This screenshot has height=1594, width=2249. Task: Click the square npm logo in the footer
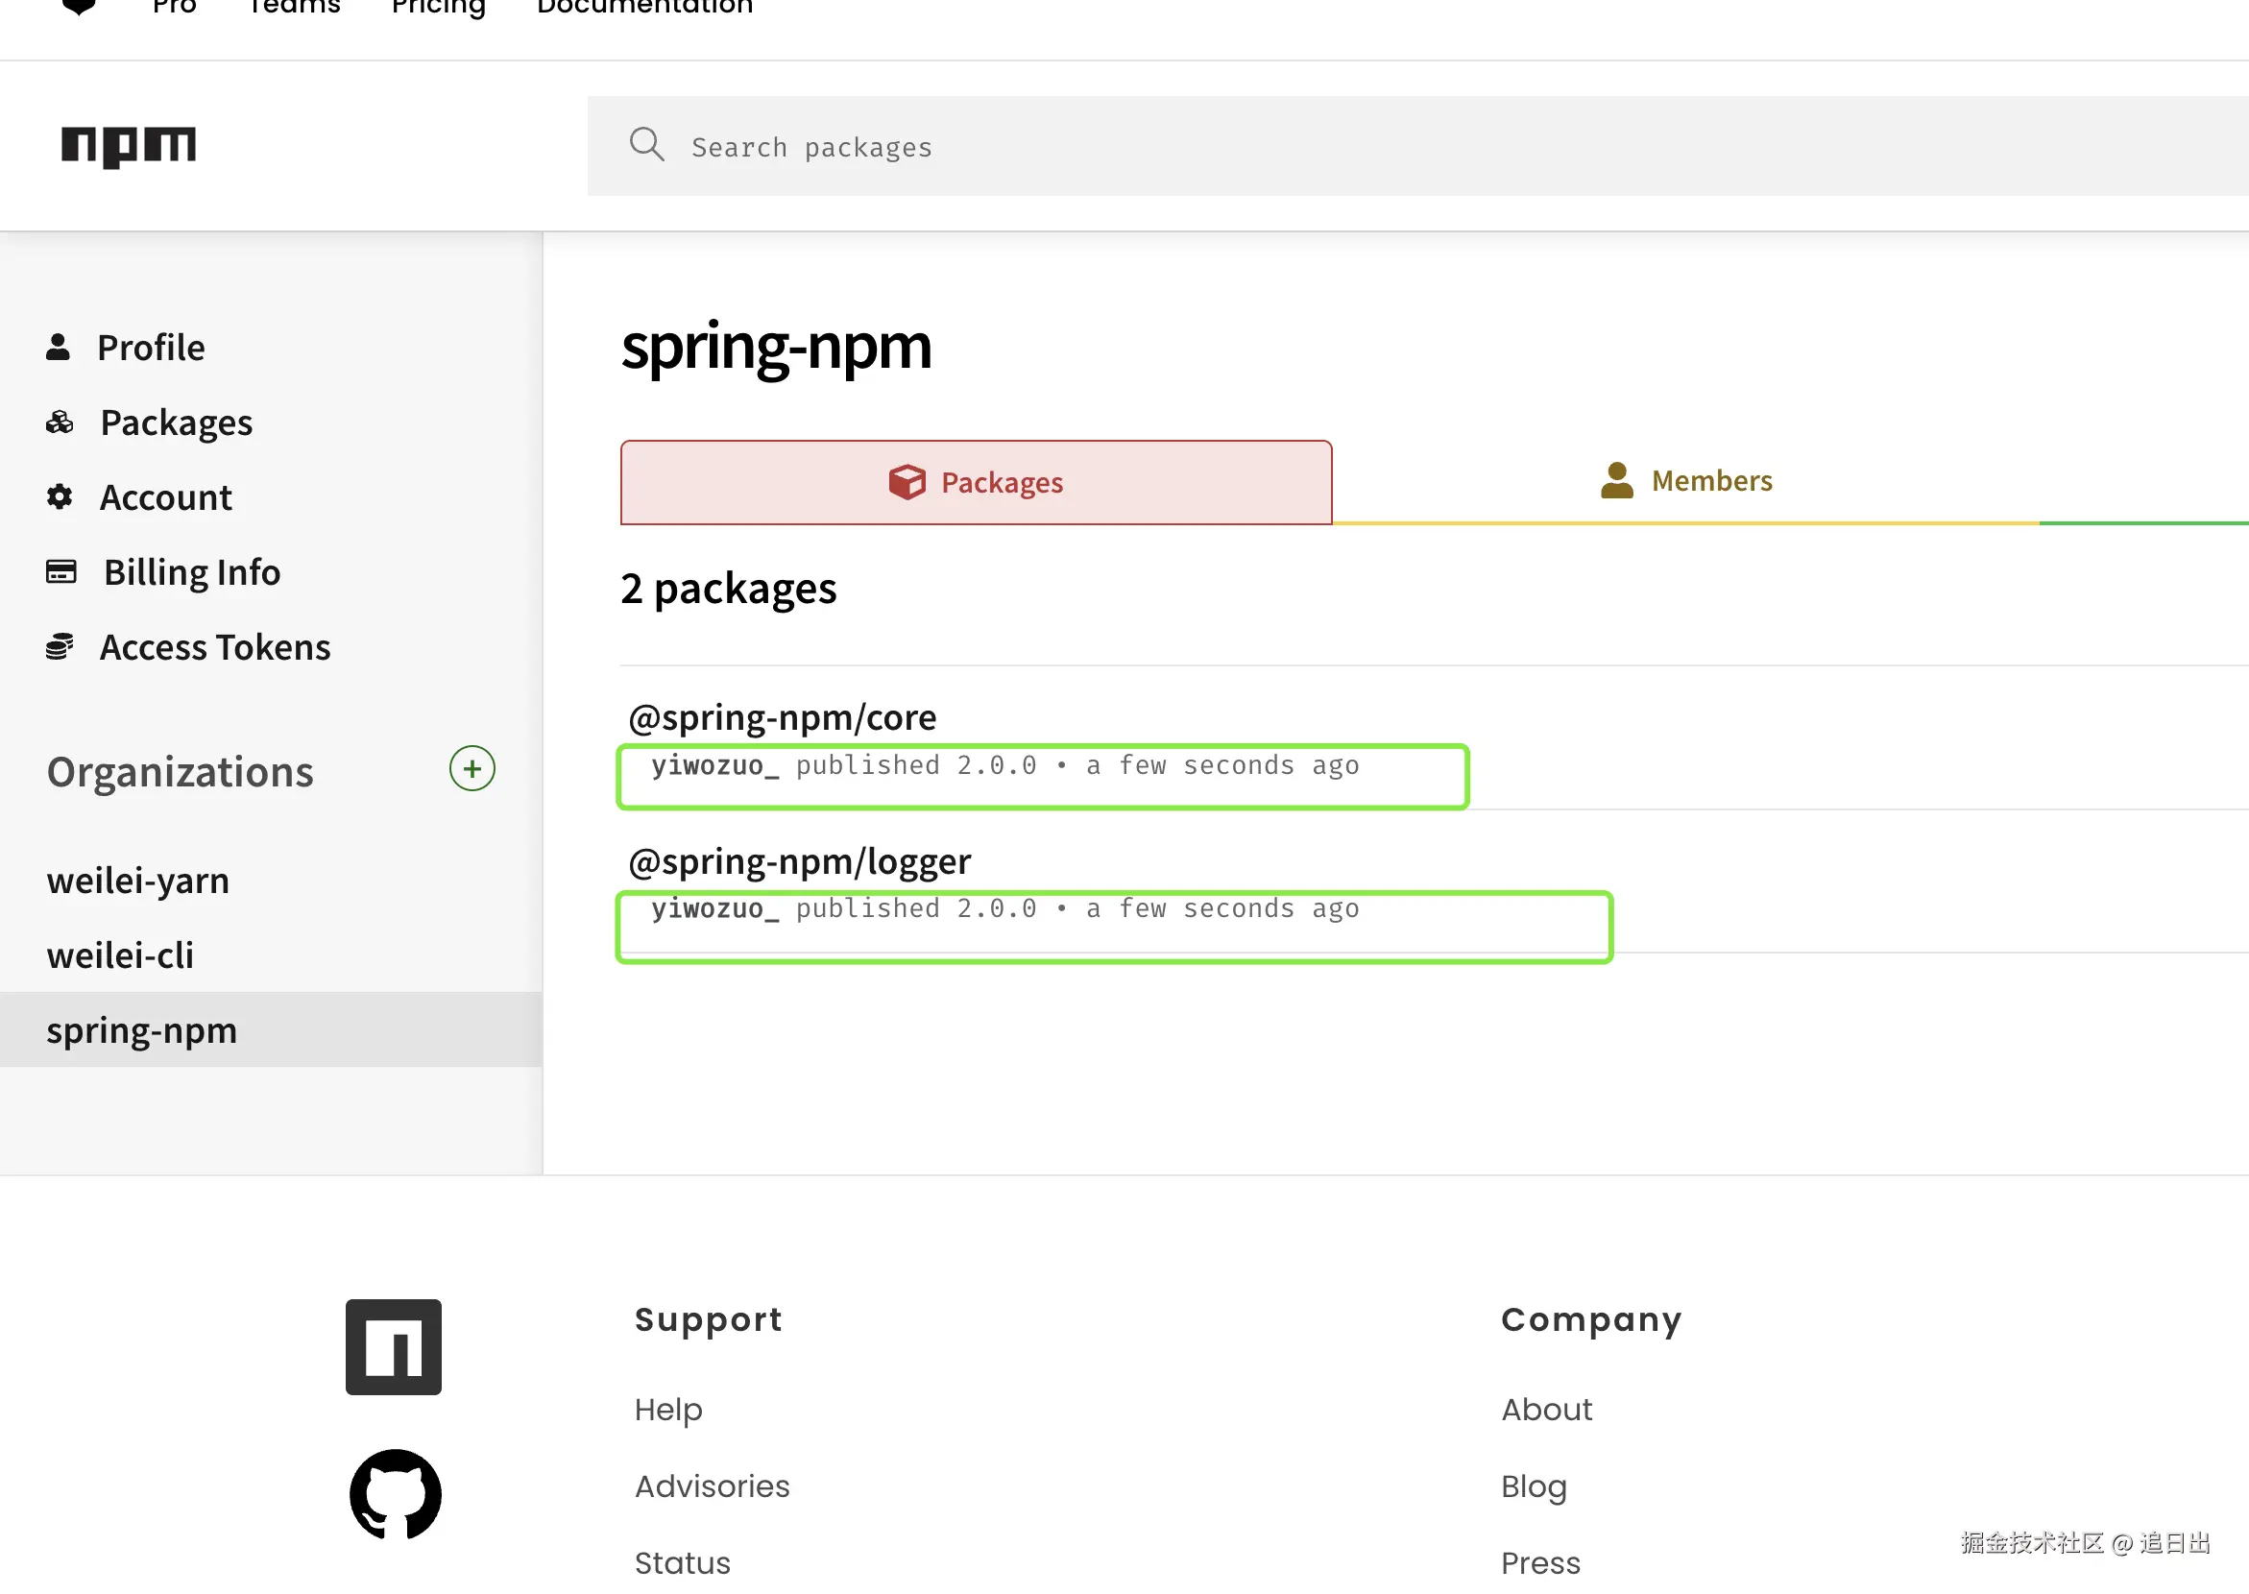[x=394, y=1347]
